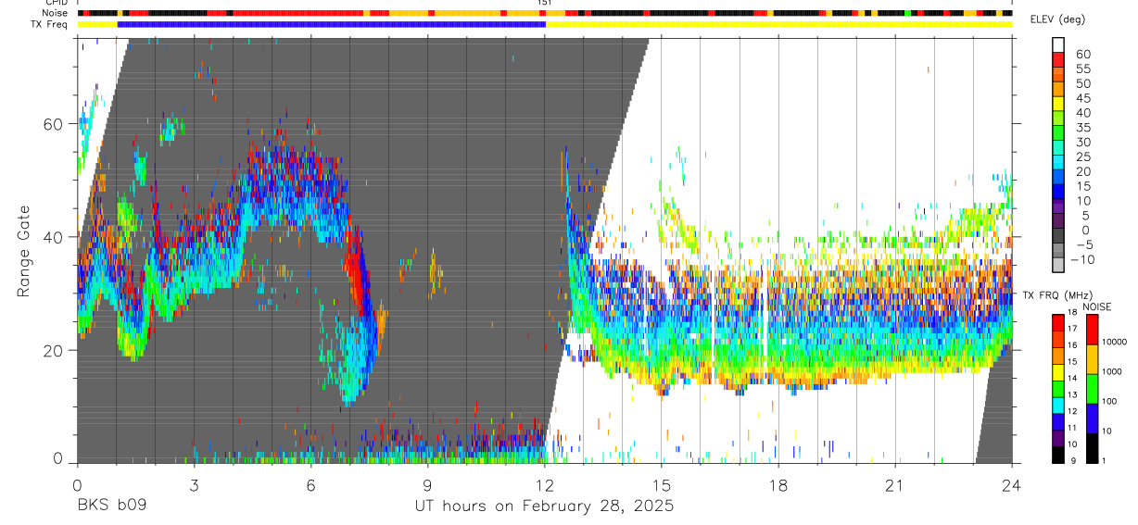Pick the green segment of the NOISE color bar
Image resolution: width=1138 pixels, height=525 pixels.
click(1091, 389)
